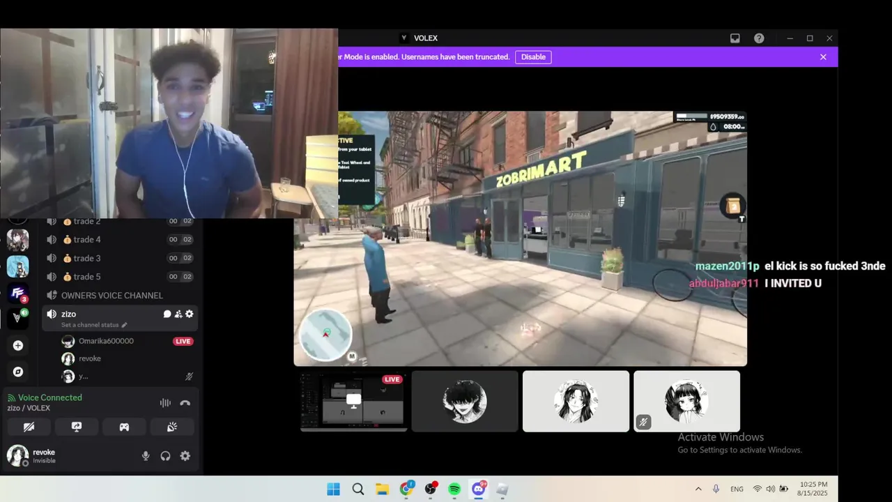This screenshot has height=502, width=892.
Task: Select the zizo voice channel
Action: 120,318
